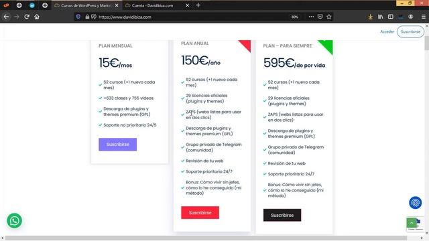
Task: Click the 595€/de por vida price
Action: tap(294, 63)
